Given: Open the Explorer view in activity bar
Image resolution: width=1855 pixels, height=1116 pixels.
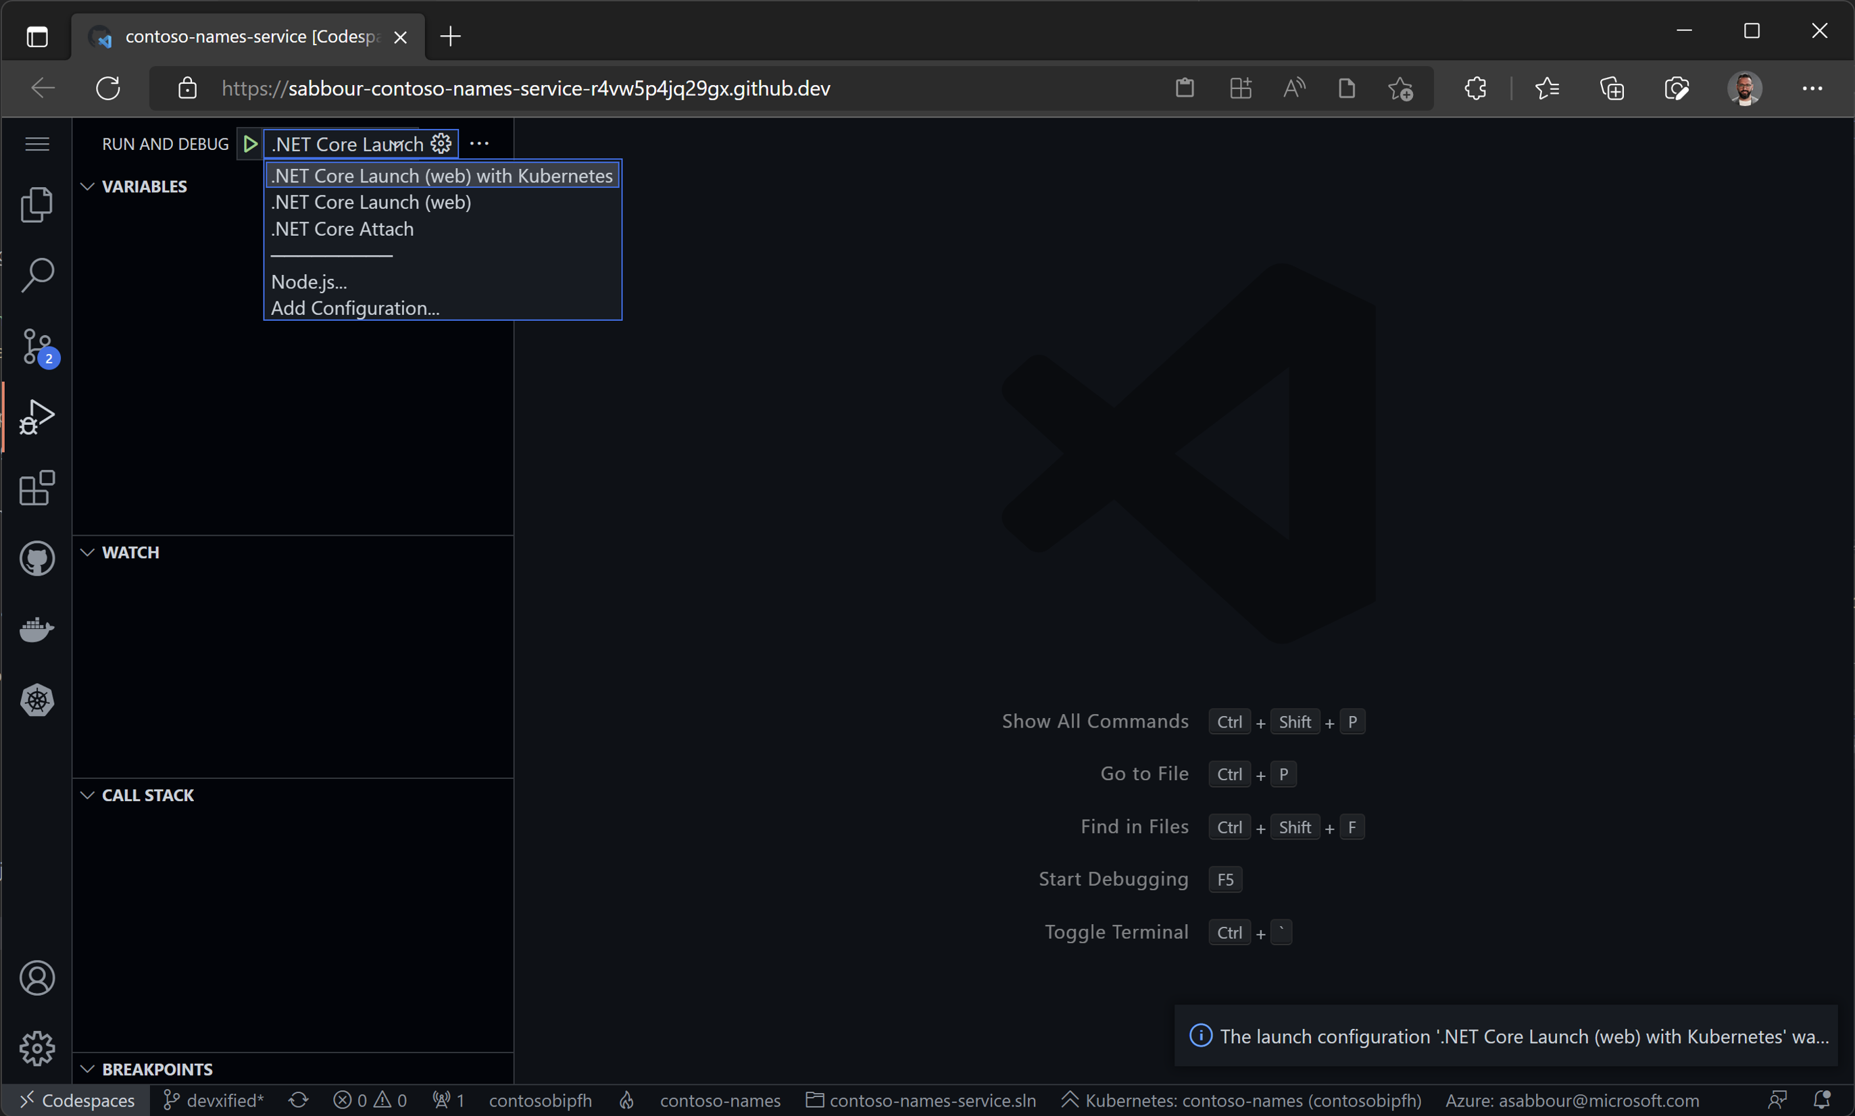Looking at the screenshot, I should (36, 205).
